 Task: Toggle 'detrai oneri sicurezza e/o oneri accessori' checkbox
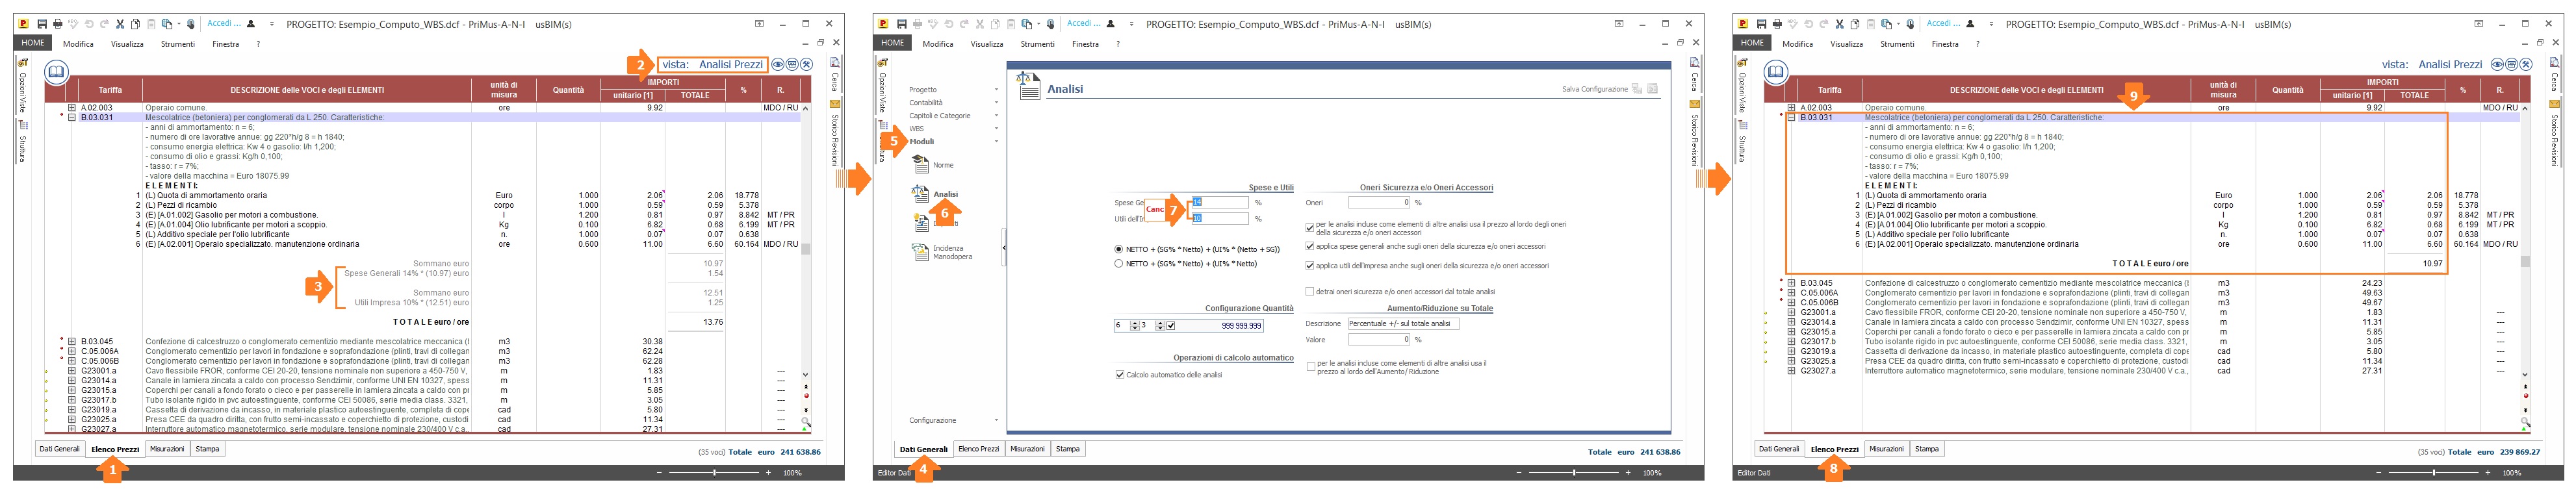[1310, 292]
